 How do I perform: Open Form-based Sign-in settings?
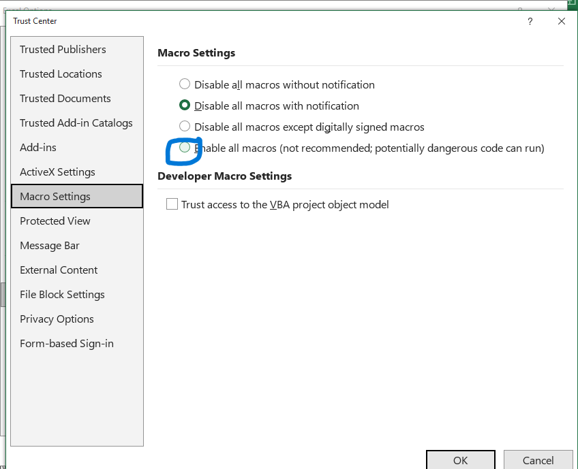click(76, 344)
